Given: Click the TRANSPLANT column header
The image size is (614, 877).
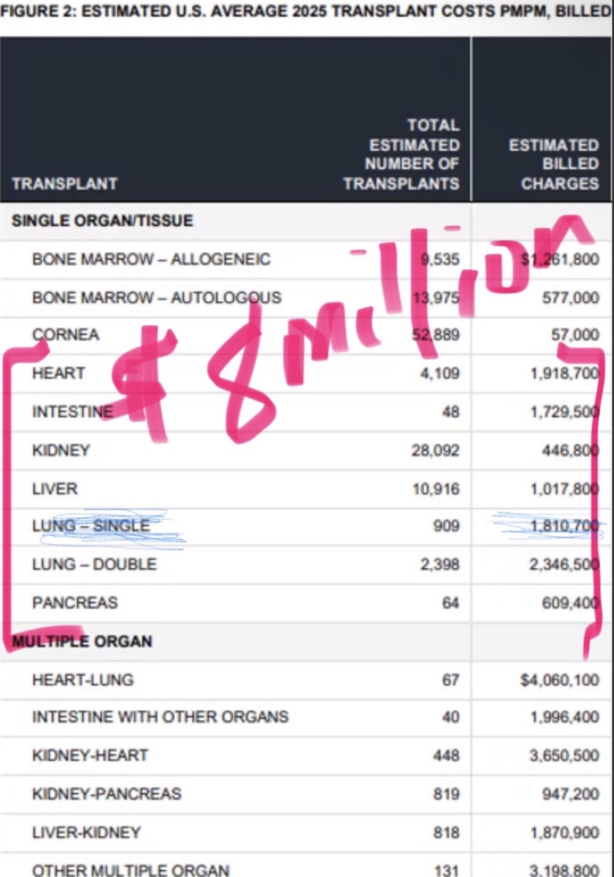Looking at the screenshot, I should pos(64,184).
